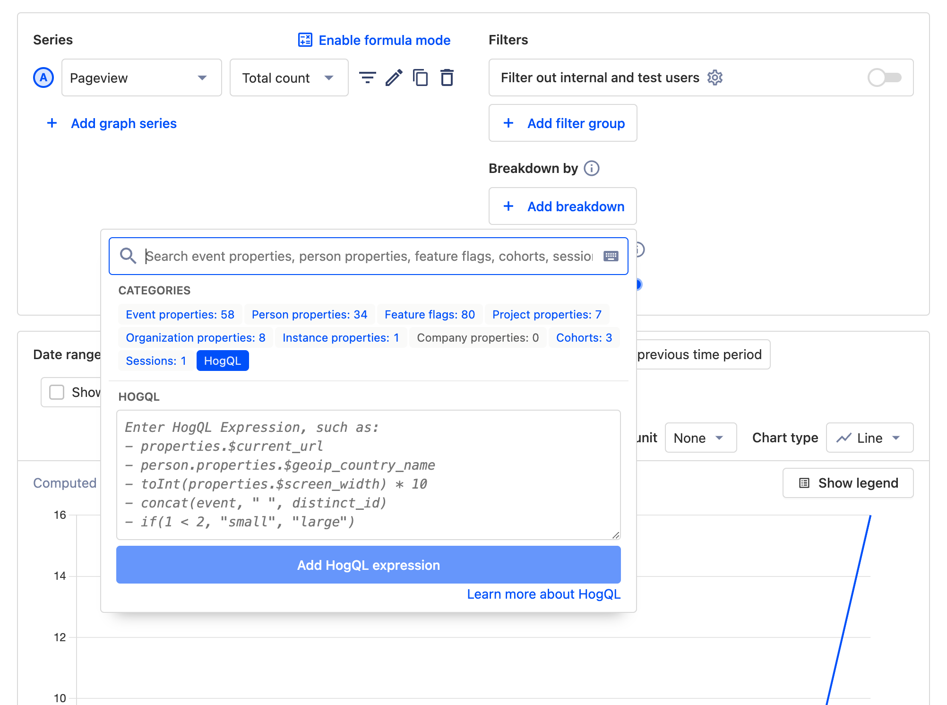Open the Pageview event dropdown
The width and height of the screenshot is (947, 705).
click(x=141, y=77)
